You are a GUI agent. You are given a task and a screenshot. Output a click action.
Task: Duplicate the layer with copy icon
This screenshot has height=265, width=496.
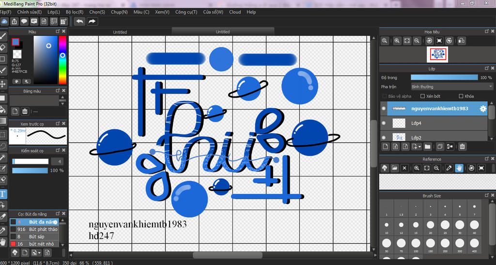coord(439,146)
